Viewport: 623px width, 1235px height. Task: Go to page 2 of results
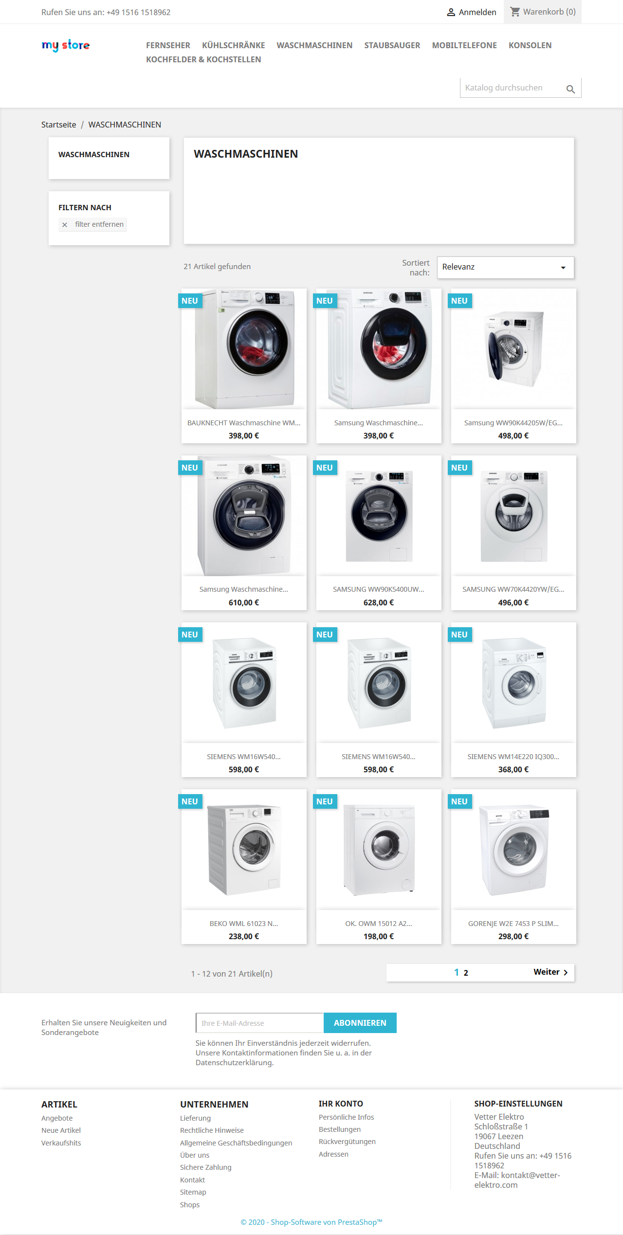pyautogui.click(x=466, y=973)
